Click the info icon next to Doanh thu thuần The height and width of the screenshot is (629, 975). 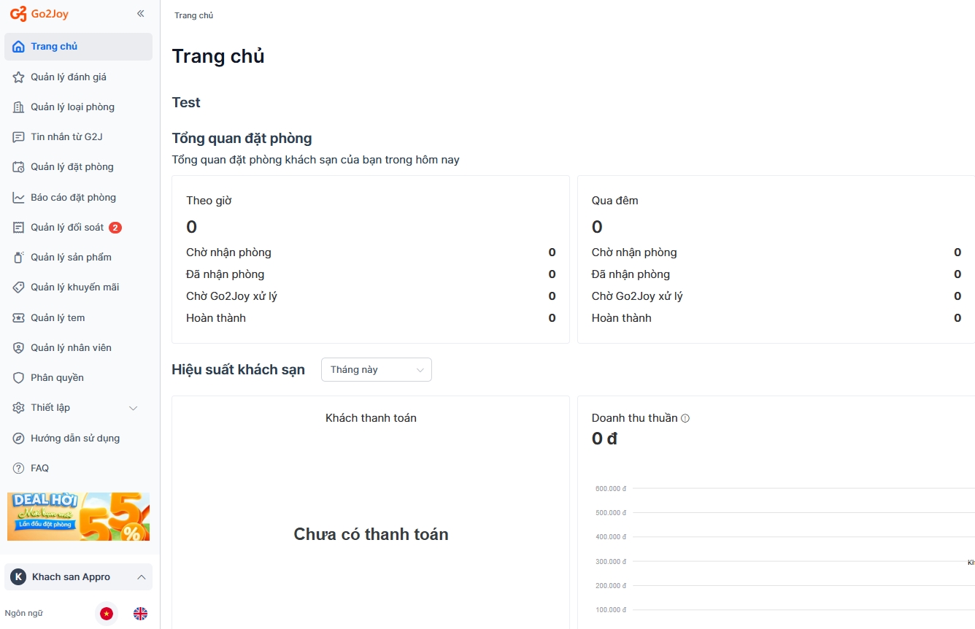click(685, 419)
